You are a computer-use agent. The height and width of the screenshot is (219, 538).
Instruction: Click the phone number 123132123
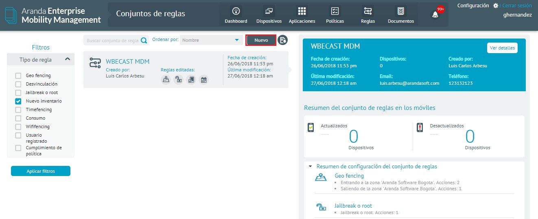461,83
